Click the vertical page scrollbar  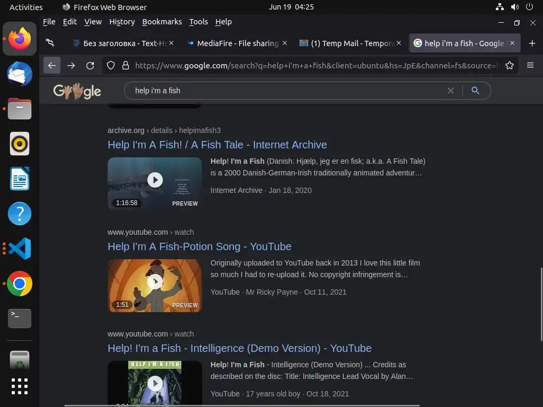coord(540,304)
